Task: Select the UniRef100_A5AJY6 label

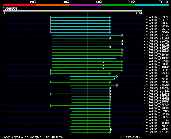Action: click(x=157, y=126)
